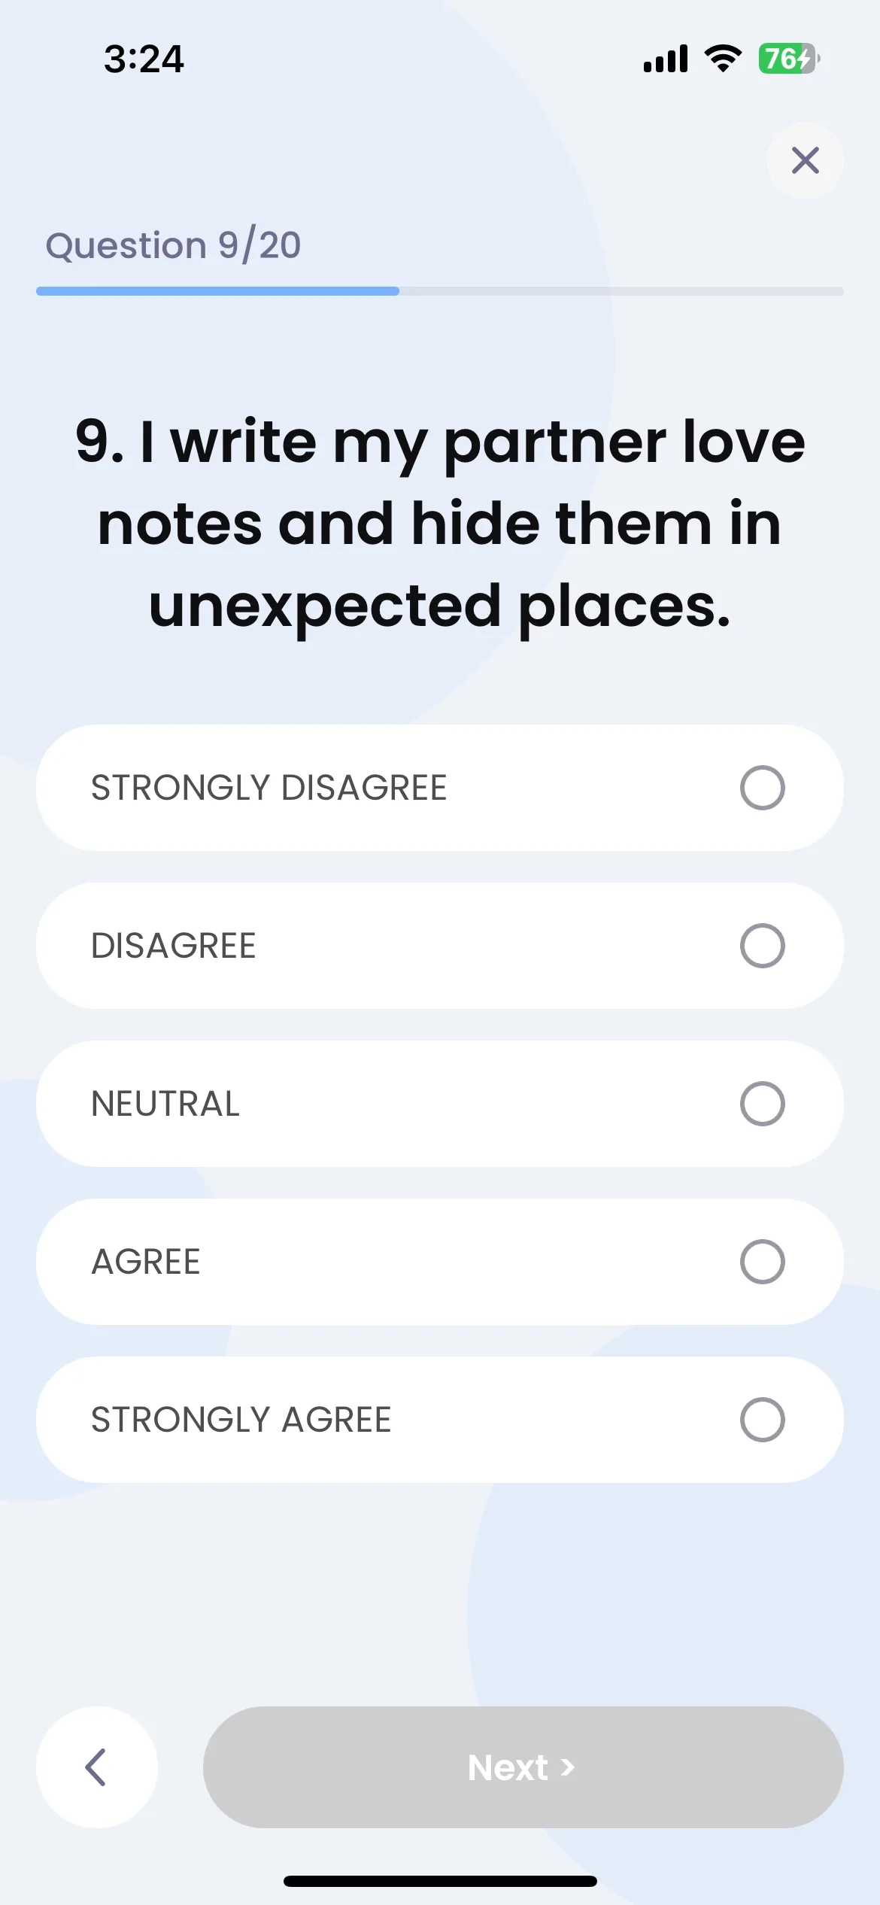Tap the home indicator bar

[440, 1881]
